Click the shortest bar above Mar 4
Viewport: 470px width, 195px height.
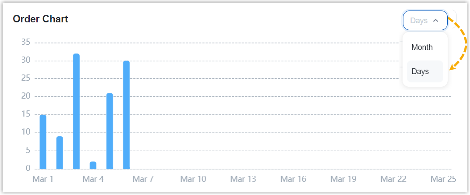point(93,165)
